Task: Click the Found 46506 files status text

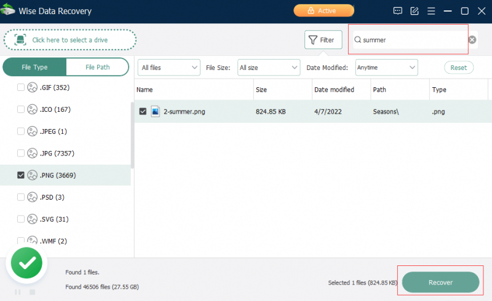Action: pos(102,287)
